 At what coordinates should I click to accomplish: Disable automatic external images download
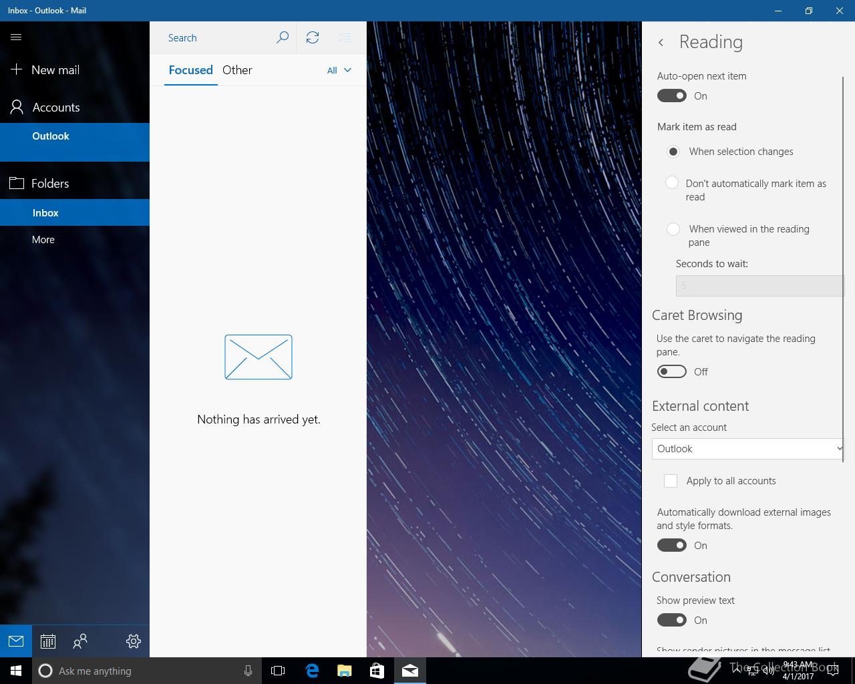pyautogui.click(x=672, y=545)
